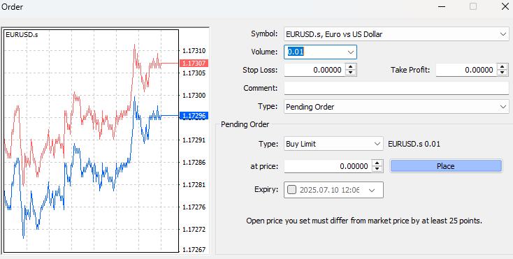Click the red 1.17307 ask price label
The image size is (513, 259).
[x=194, y=64]
